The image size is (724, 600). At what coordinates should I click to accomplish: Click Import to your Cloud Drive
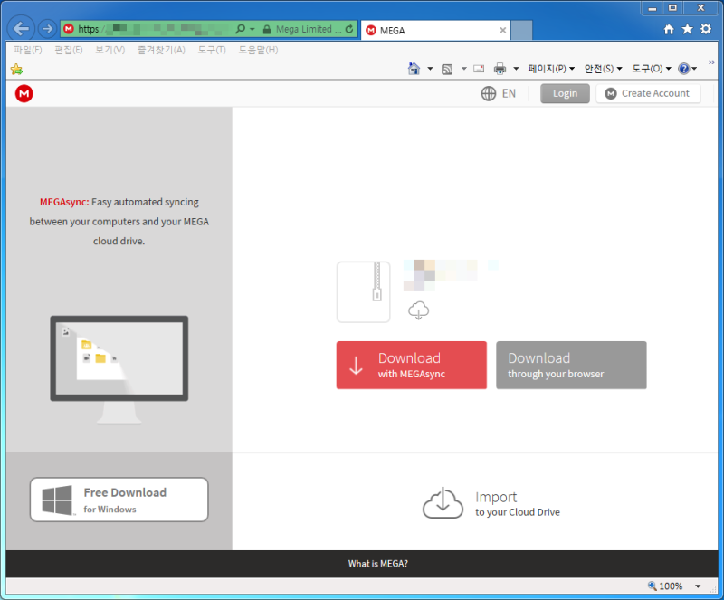coord(491,503)
